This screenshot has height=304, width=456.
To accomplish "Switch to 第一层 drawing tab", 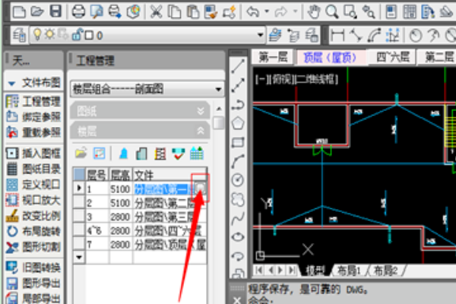I will pos(273,57).
